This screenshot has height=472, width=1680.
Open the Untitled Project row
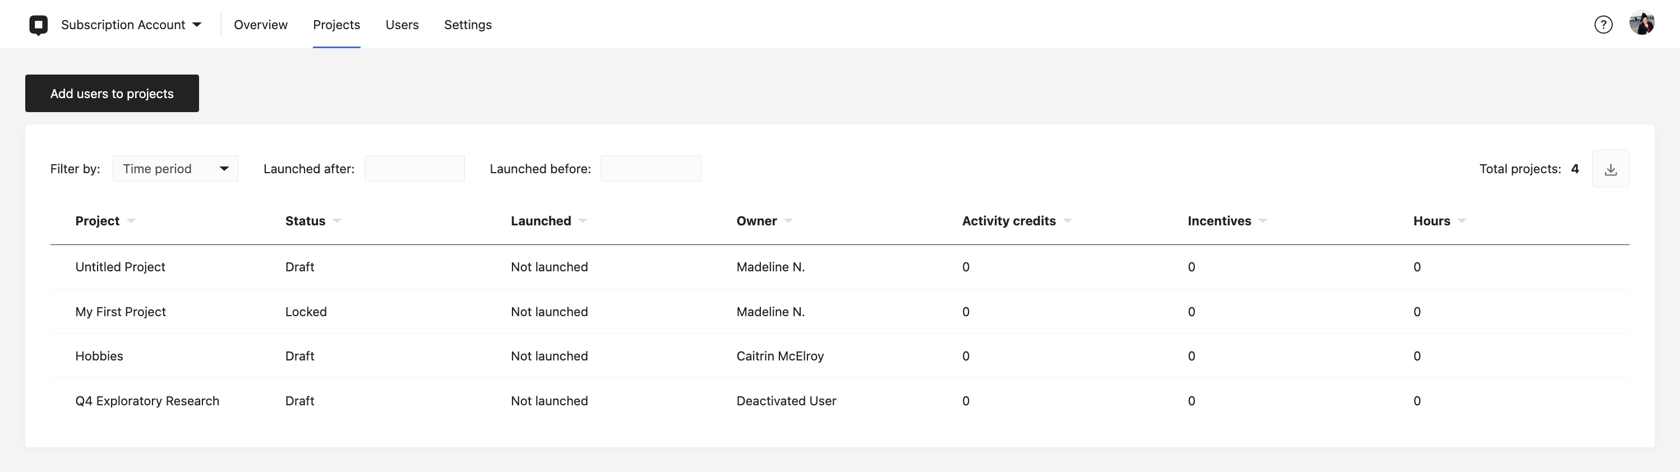point(840,267)
